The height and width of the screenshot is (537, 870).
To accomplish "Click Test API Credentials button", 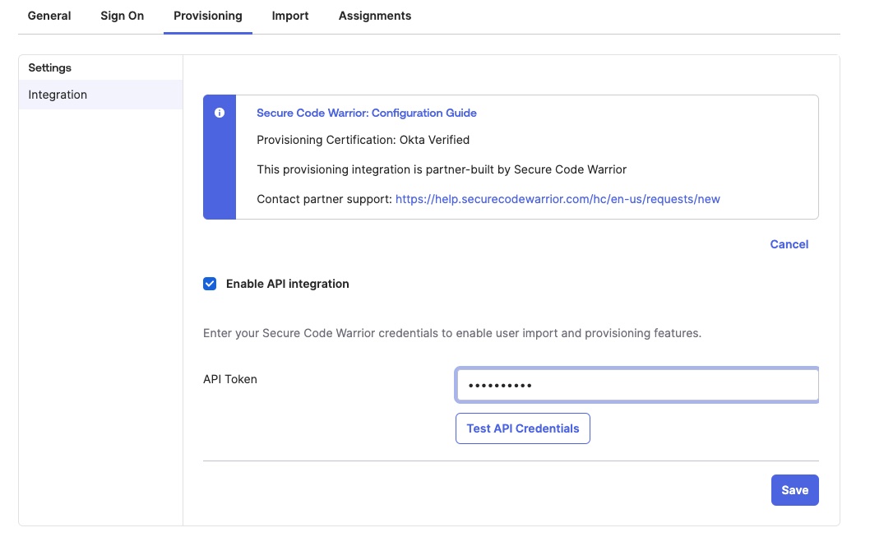I will [523, 428].
